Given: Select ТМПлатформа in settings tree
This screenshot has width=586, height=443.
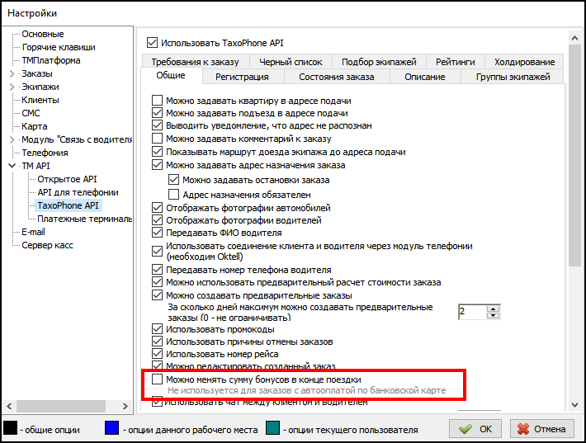Looking at the screenshot, I should point(51,60).
